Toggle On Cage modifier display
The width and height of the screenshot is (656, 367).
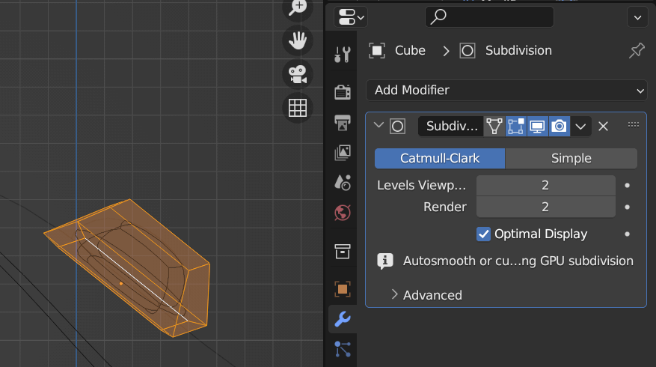(494, 126)
